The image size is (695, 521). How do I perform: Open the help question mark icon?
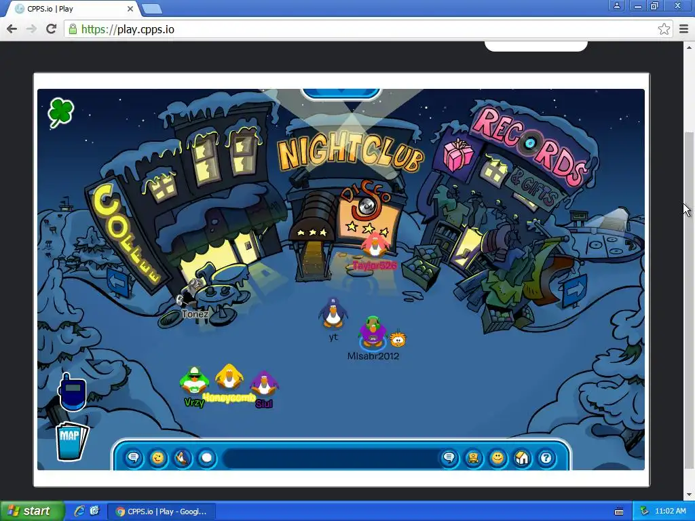pyautogui.click(x=546, y=457)
